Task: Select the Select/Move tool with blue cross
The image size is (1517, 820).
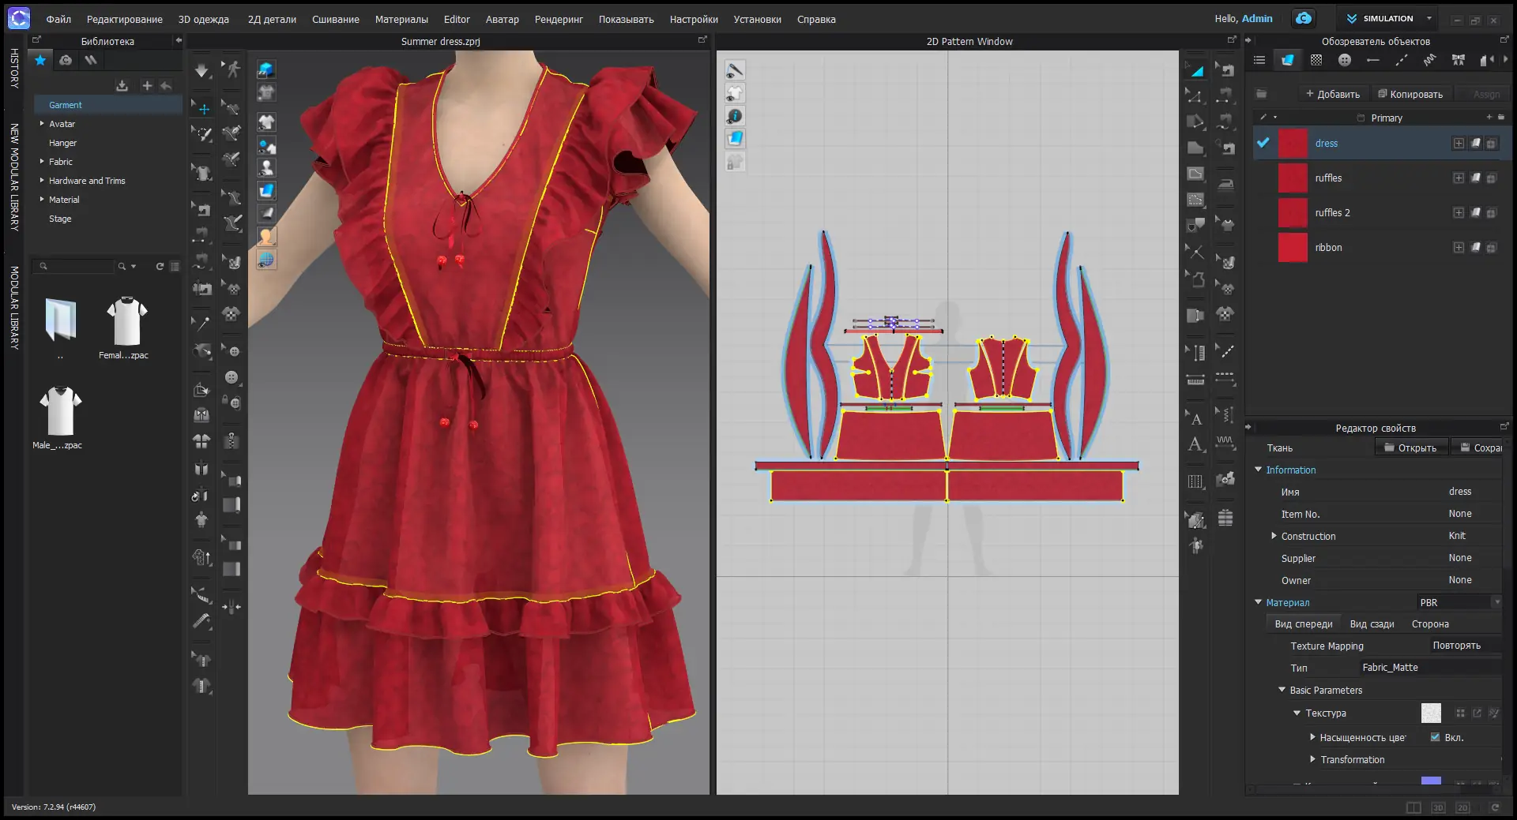Action: [203, 109]
